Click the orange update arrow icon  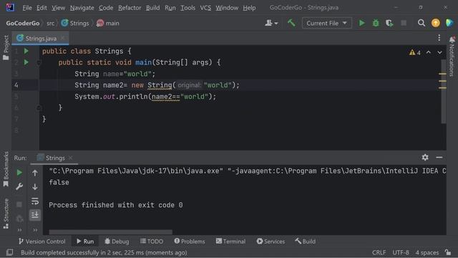pyautogui.click(x=436, y=23)
